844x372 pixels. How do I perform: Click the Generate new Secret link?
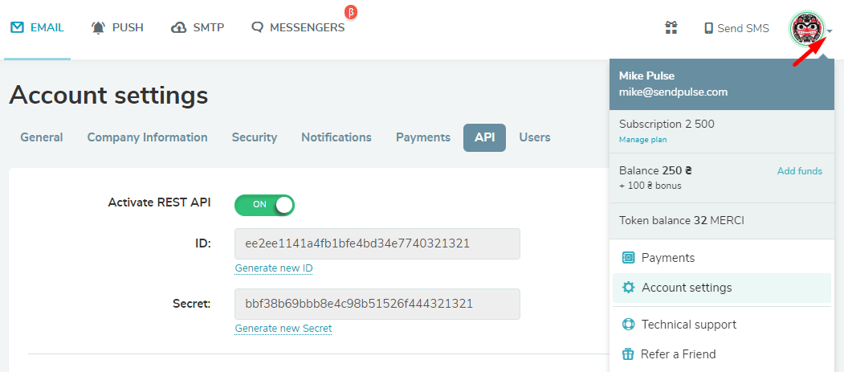point(283,329)
